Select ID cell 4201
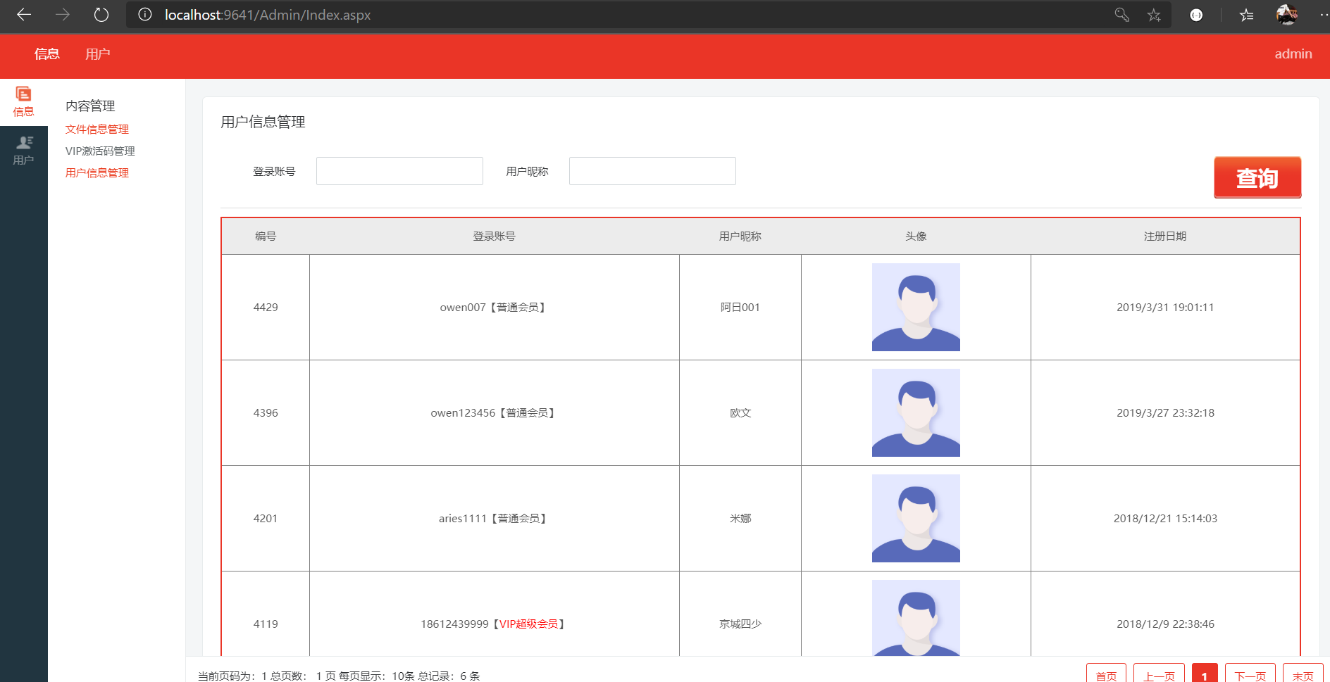The height and width of the screenshot is (682, 1330). pos(266,519)
